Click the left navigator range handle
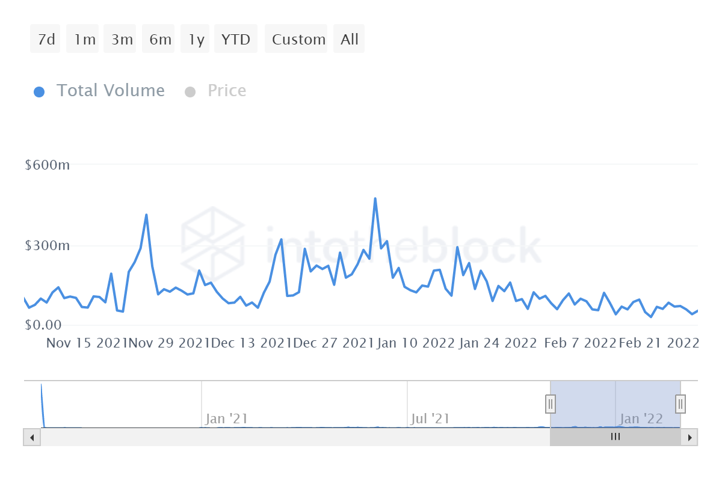 [x=551, y=403]
